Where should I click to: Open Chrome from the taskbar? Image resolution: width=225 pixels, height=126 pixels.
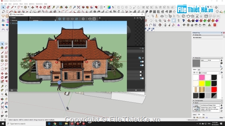click(55, 124)
